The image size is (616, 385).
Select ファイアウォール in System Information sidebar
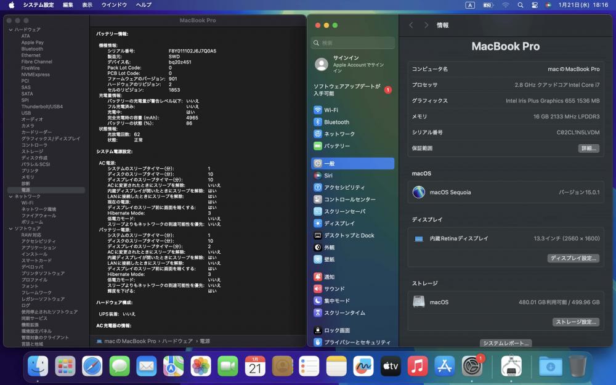(38, 216)
